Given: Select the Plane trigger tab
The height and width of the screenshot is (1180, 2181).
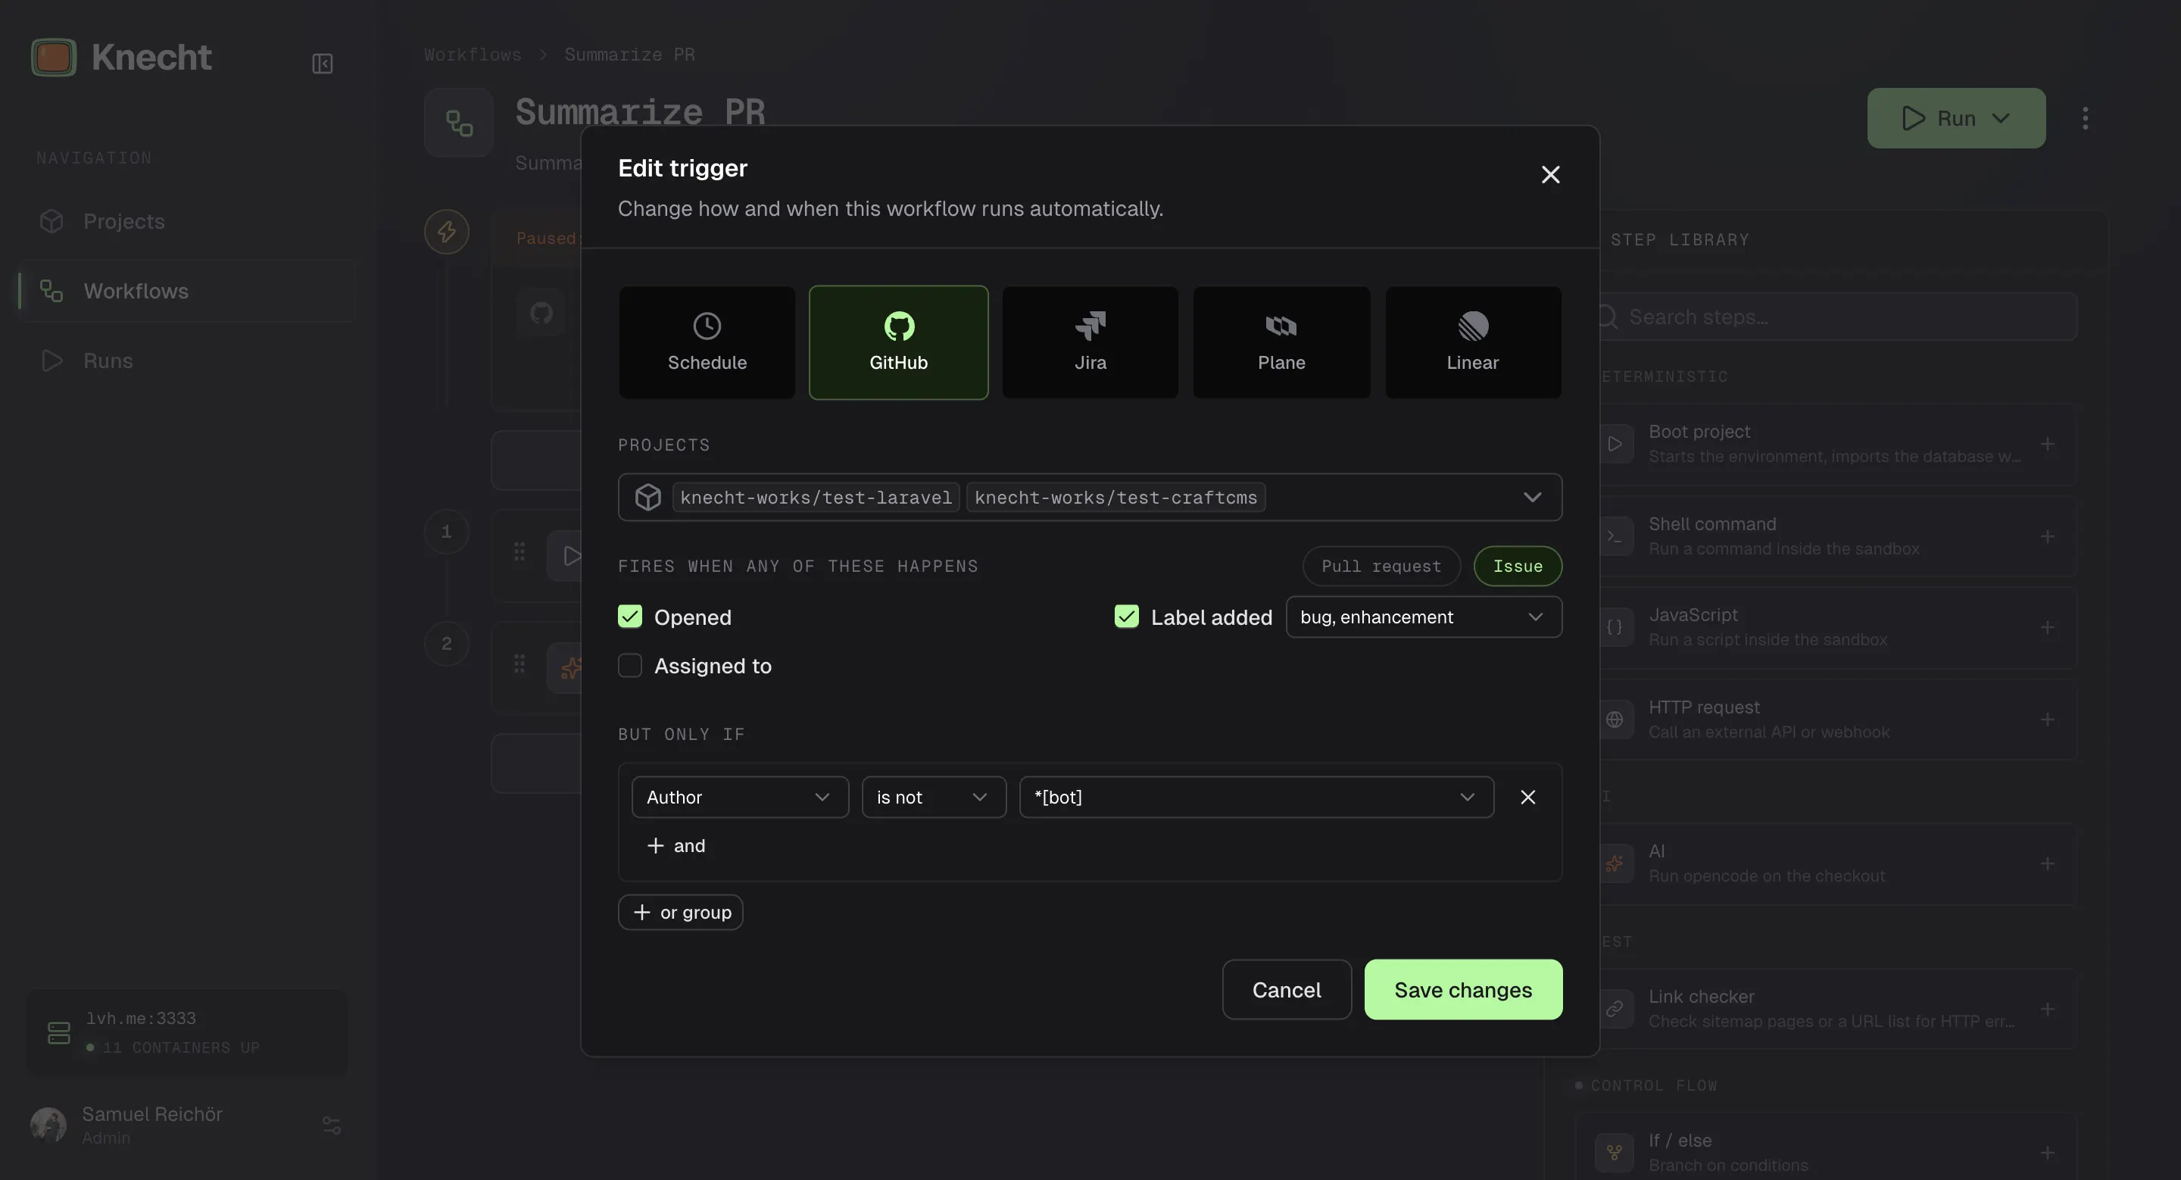Looking at the screenshot, I should click(1281, 342).
